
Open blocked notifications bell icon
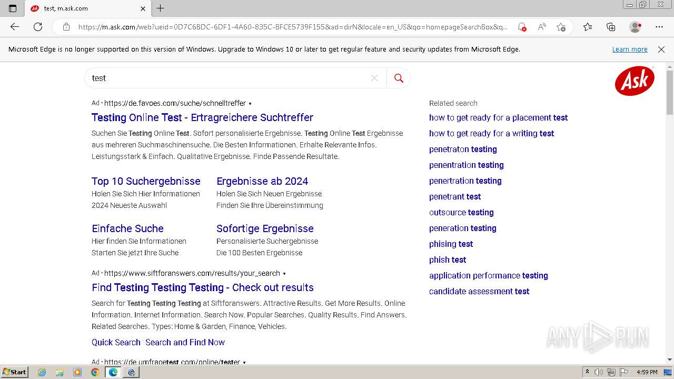click(x=522, y=27)
